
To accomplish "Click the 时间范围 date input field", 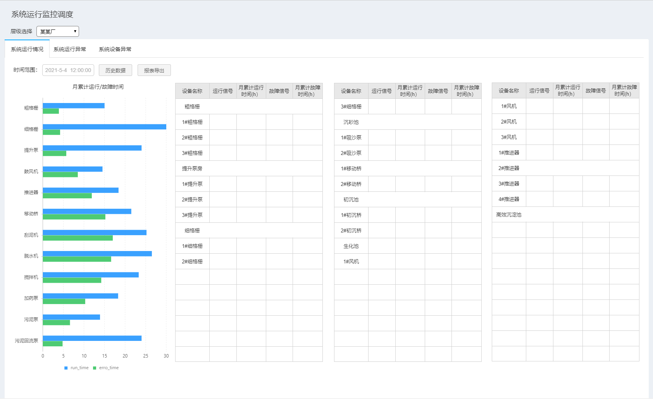I will click(68, 70).
